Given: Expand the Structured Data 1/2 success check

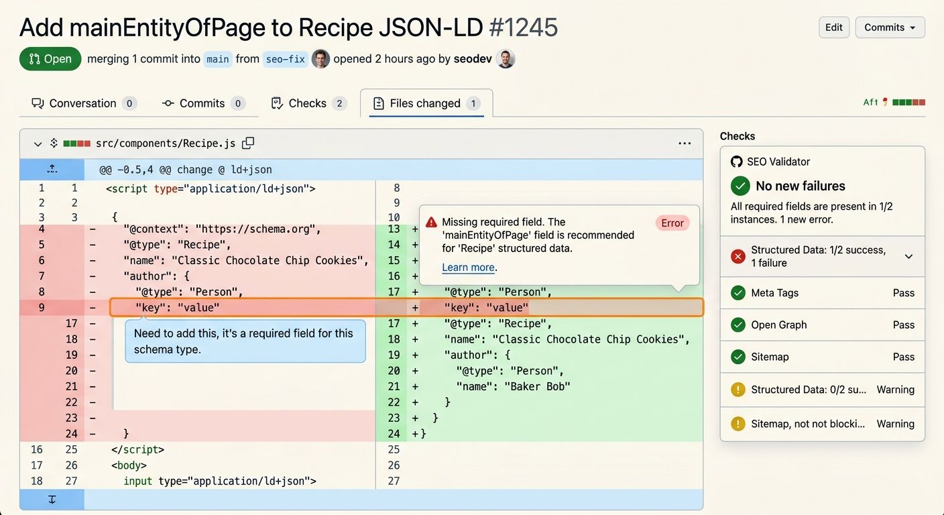Looking at the screenshot, I should 909,256.
